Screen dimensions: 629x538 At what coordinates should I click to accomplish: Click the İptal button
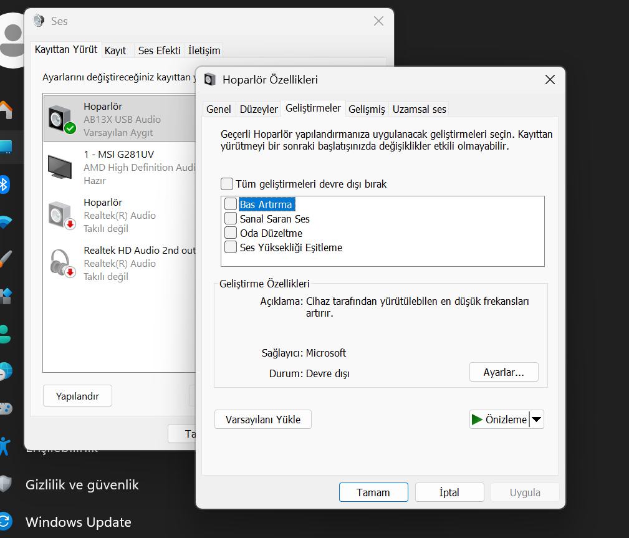449,492
